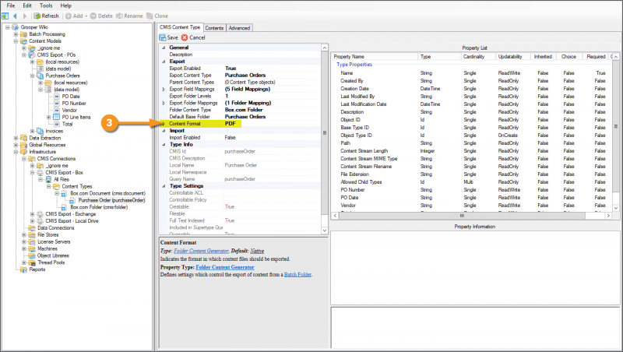Navigate back with the blue left arrow

(15, 16)
